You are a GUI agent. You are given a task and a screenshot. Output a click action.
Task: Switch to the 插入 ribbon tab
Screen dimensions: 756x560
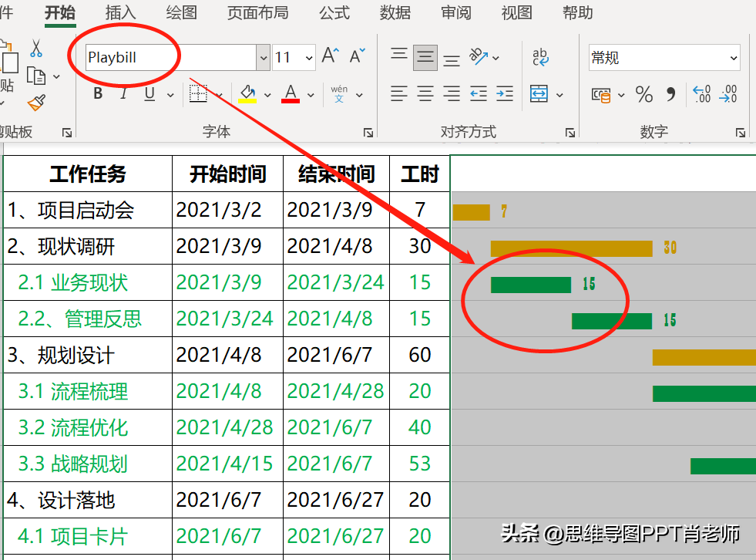120,13
